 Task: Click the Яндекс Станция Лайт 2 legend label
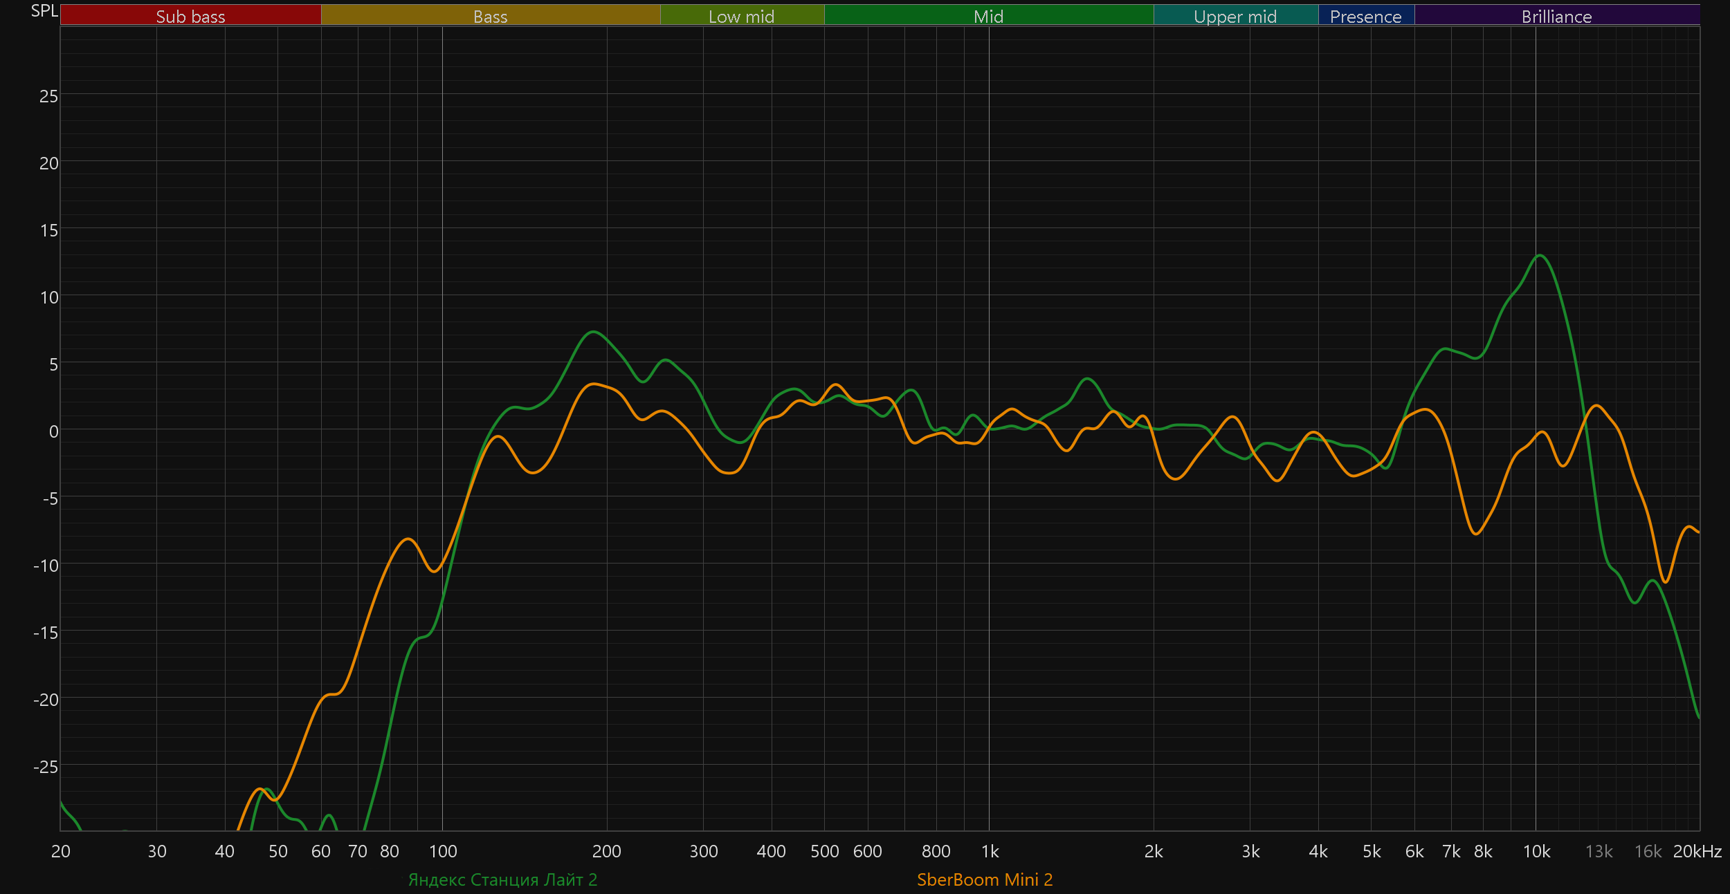[x=502, y=879]
